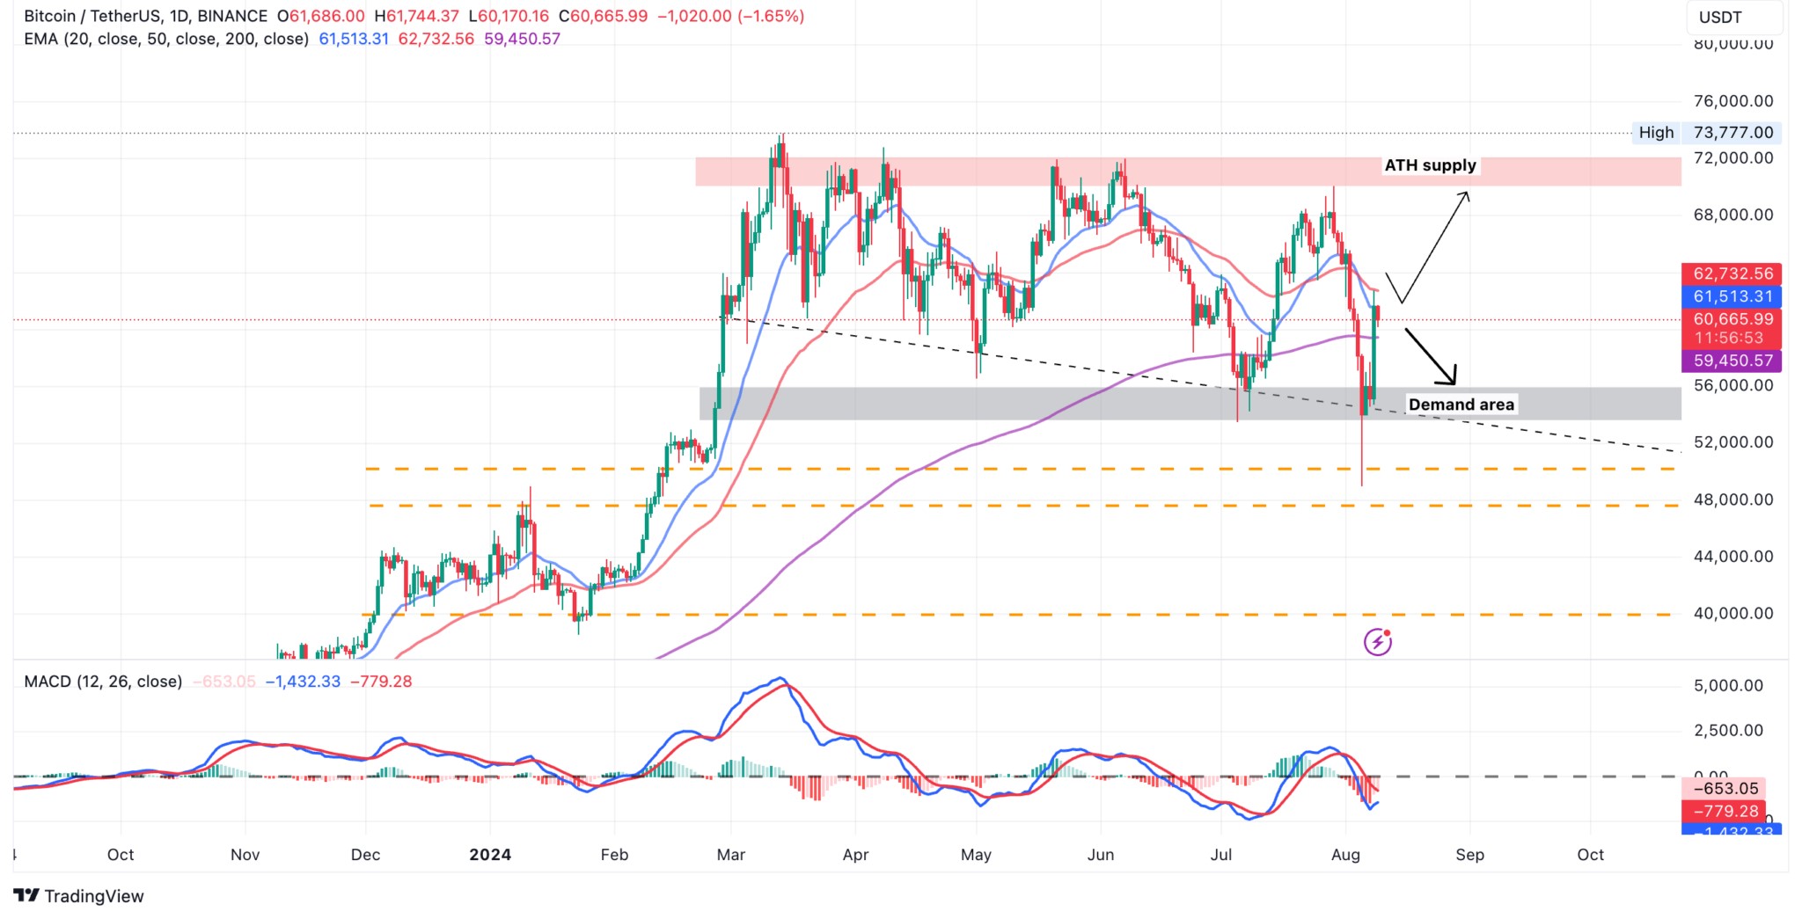Viewport: 1802px width, 919px height.
Task: Click the High 73,777.00 price label
Action: pos(1706,133)
